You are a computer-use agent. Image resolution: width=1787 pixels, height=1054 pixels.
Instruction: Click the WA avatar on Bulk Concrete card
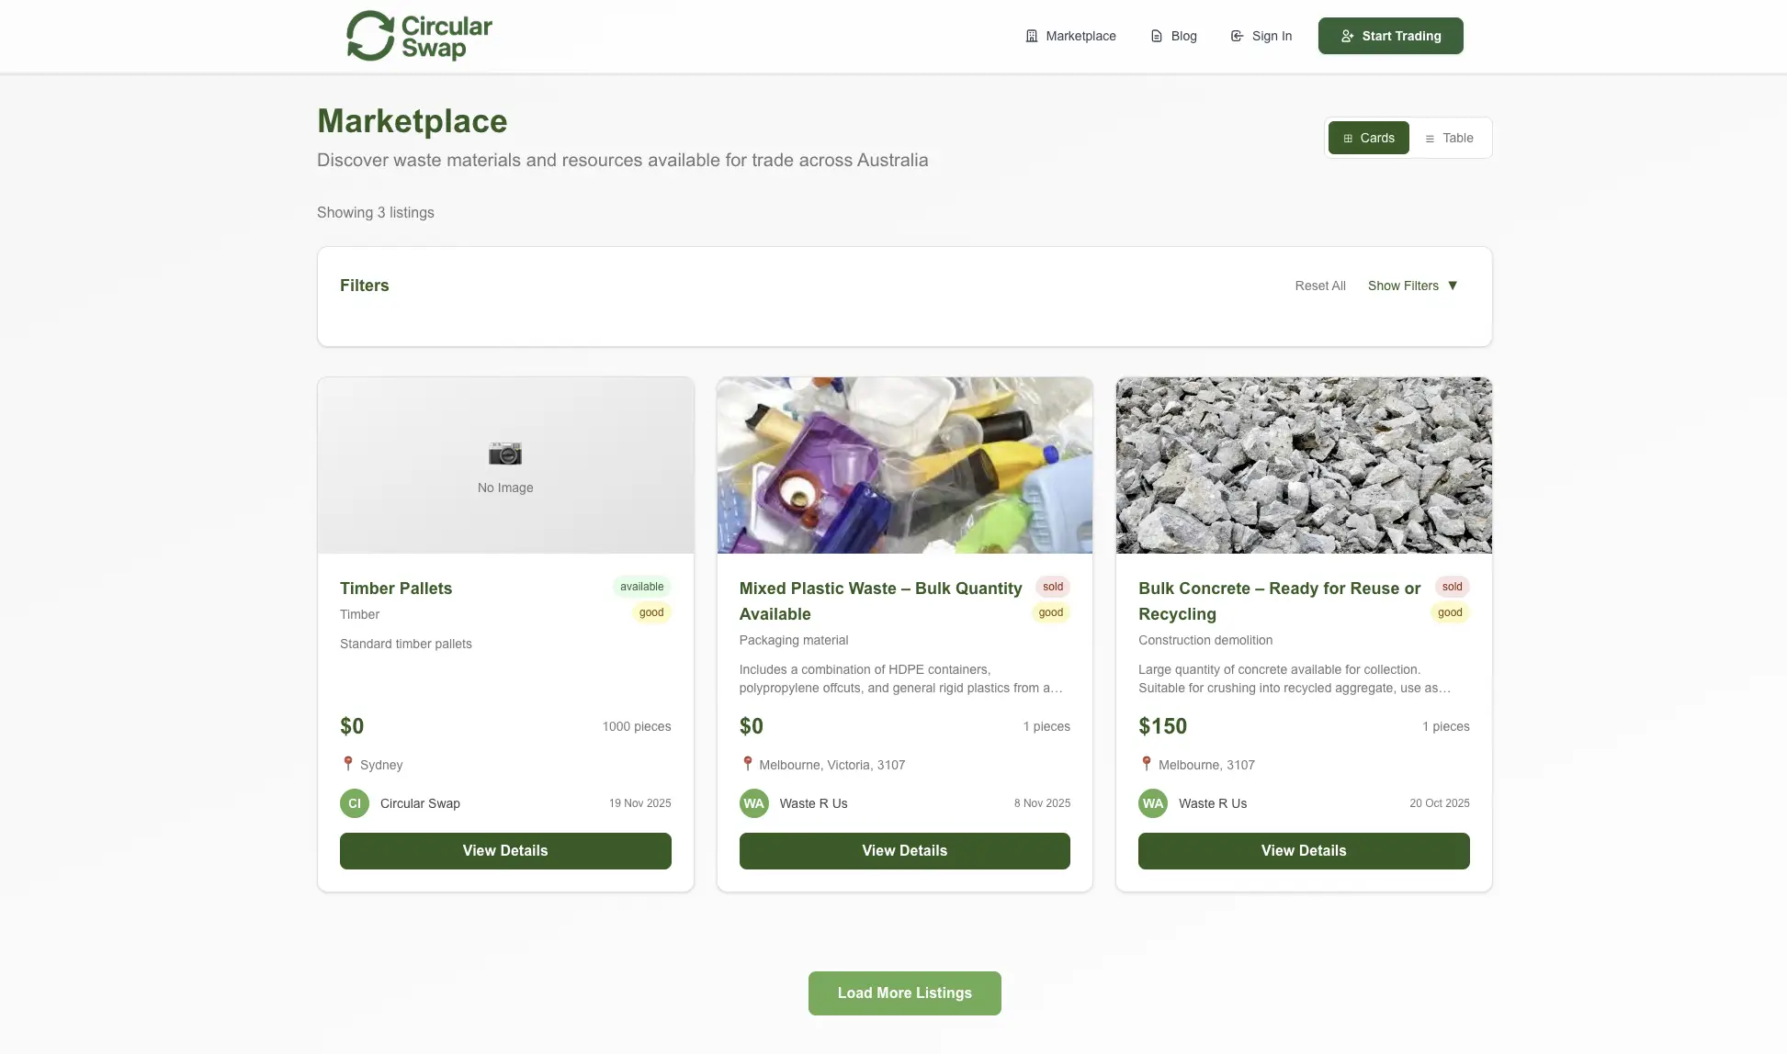coord(1153,803)
